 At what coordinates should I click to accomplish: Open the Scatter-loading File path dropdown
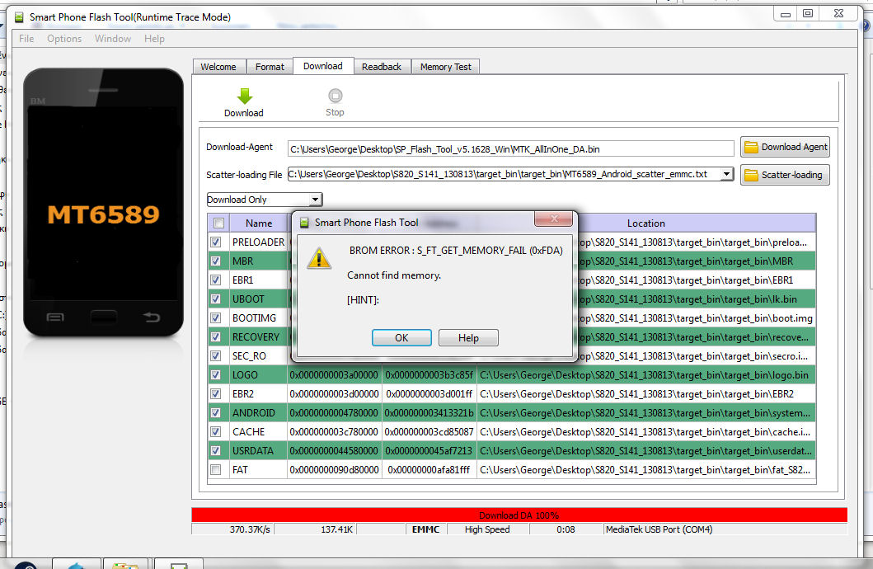click(725, 174)
